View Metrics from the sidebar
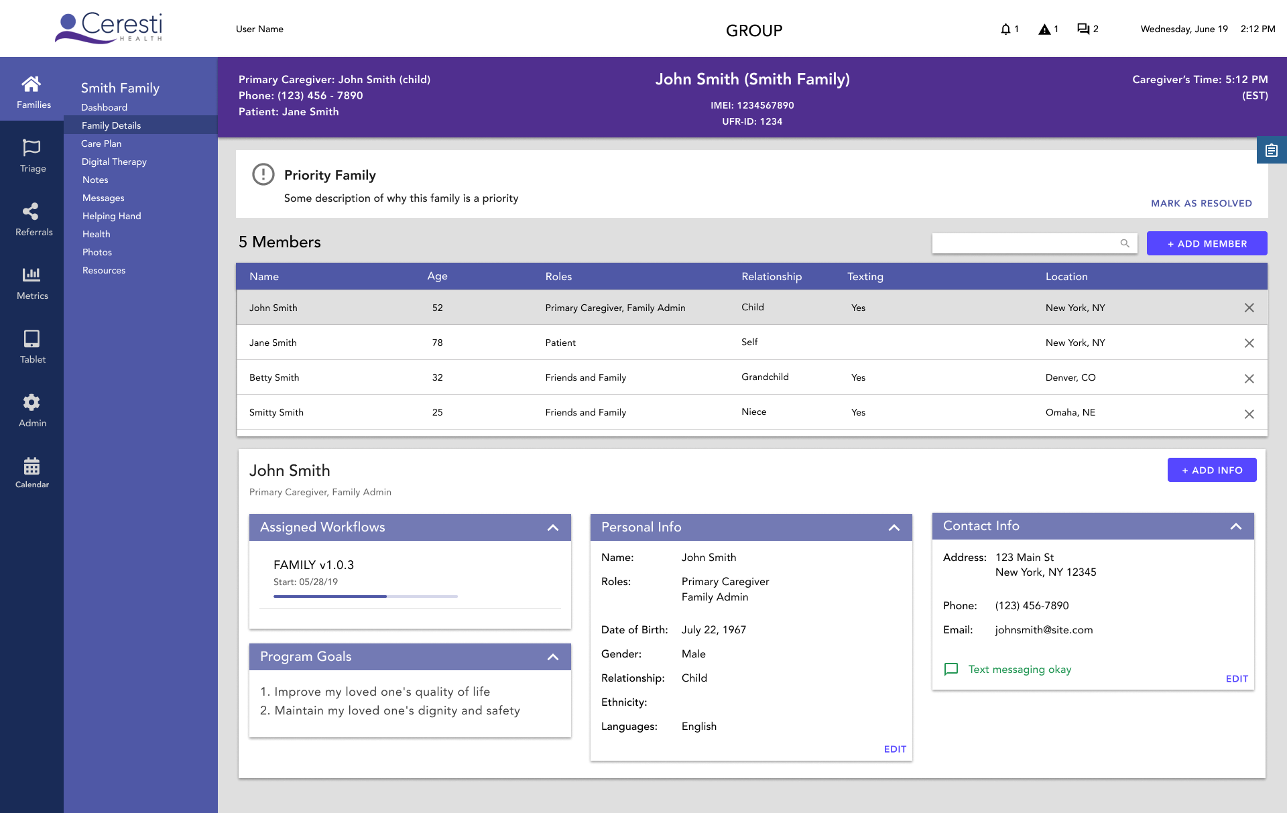1287x813 pixels. tap(32, 282)
